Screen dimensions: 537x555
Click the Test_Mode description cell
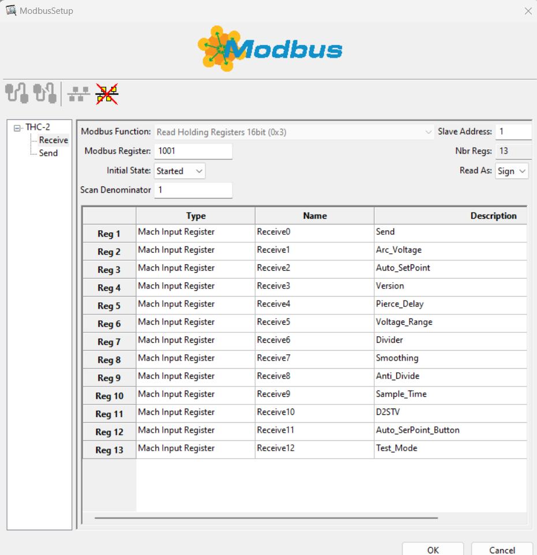click(x=450, y=450)
